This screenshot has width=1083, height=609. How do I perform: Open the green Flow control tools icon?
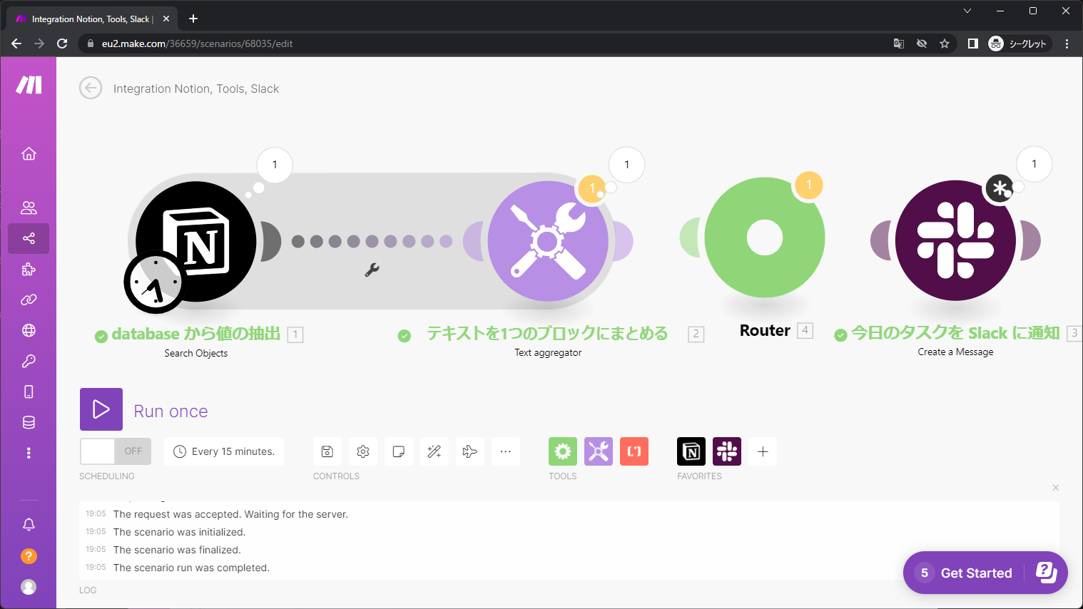(563, 451)
